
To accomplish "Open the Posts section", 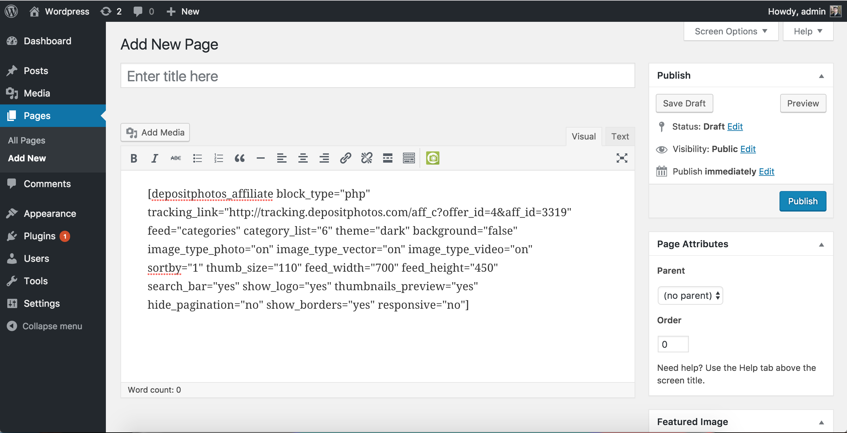I will [53, 71].
